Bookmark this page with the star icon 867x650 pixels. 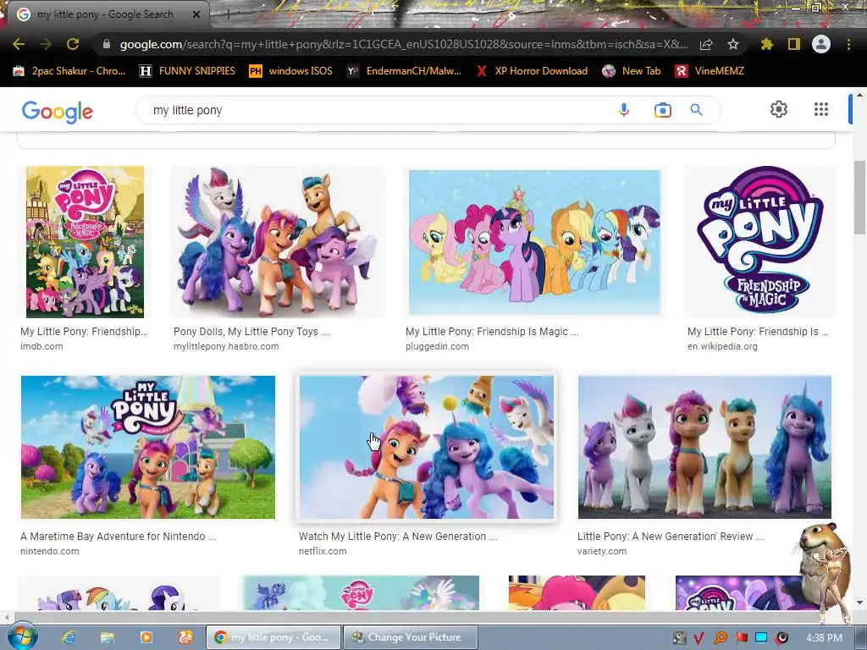[x=733, y=44]
